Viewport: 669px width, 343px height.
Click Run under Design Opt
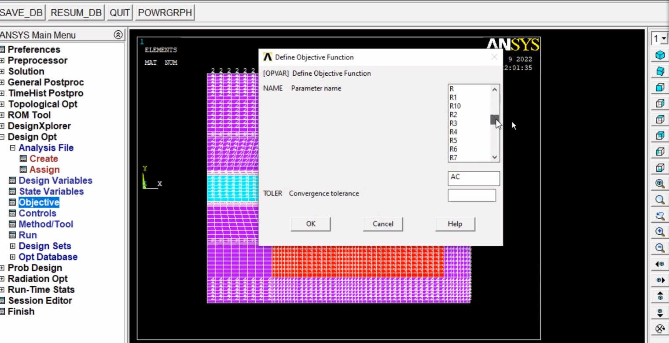(28, 235)
